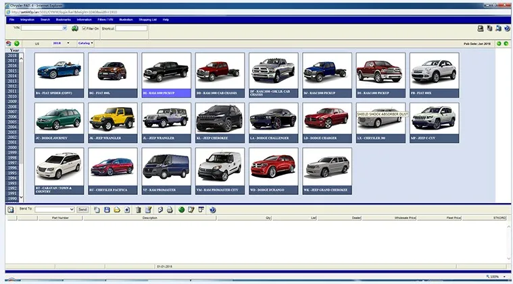513x284 pixels.
Task: Select the WD Dodge Durango thumbnail
Action: click(x=274, y=171)
